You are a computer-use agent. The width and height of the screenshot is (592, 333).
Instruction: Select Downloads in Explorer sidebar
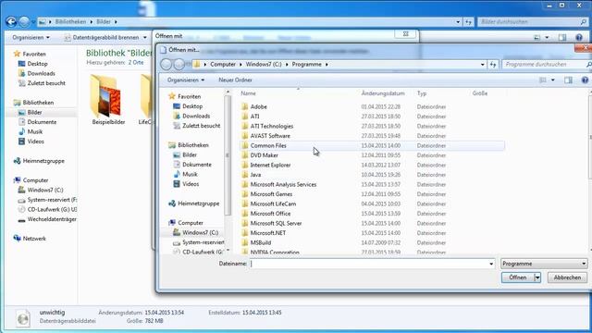[41, 74]
